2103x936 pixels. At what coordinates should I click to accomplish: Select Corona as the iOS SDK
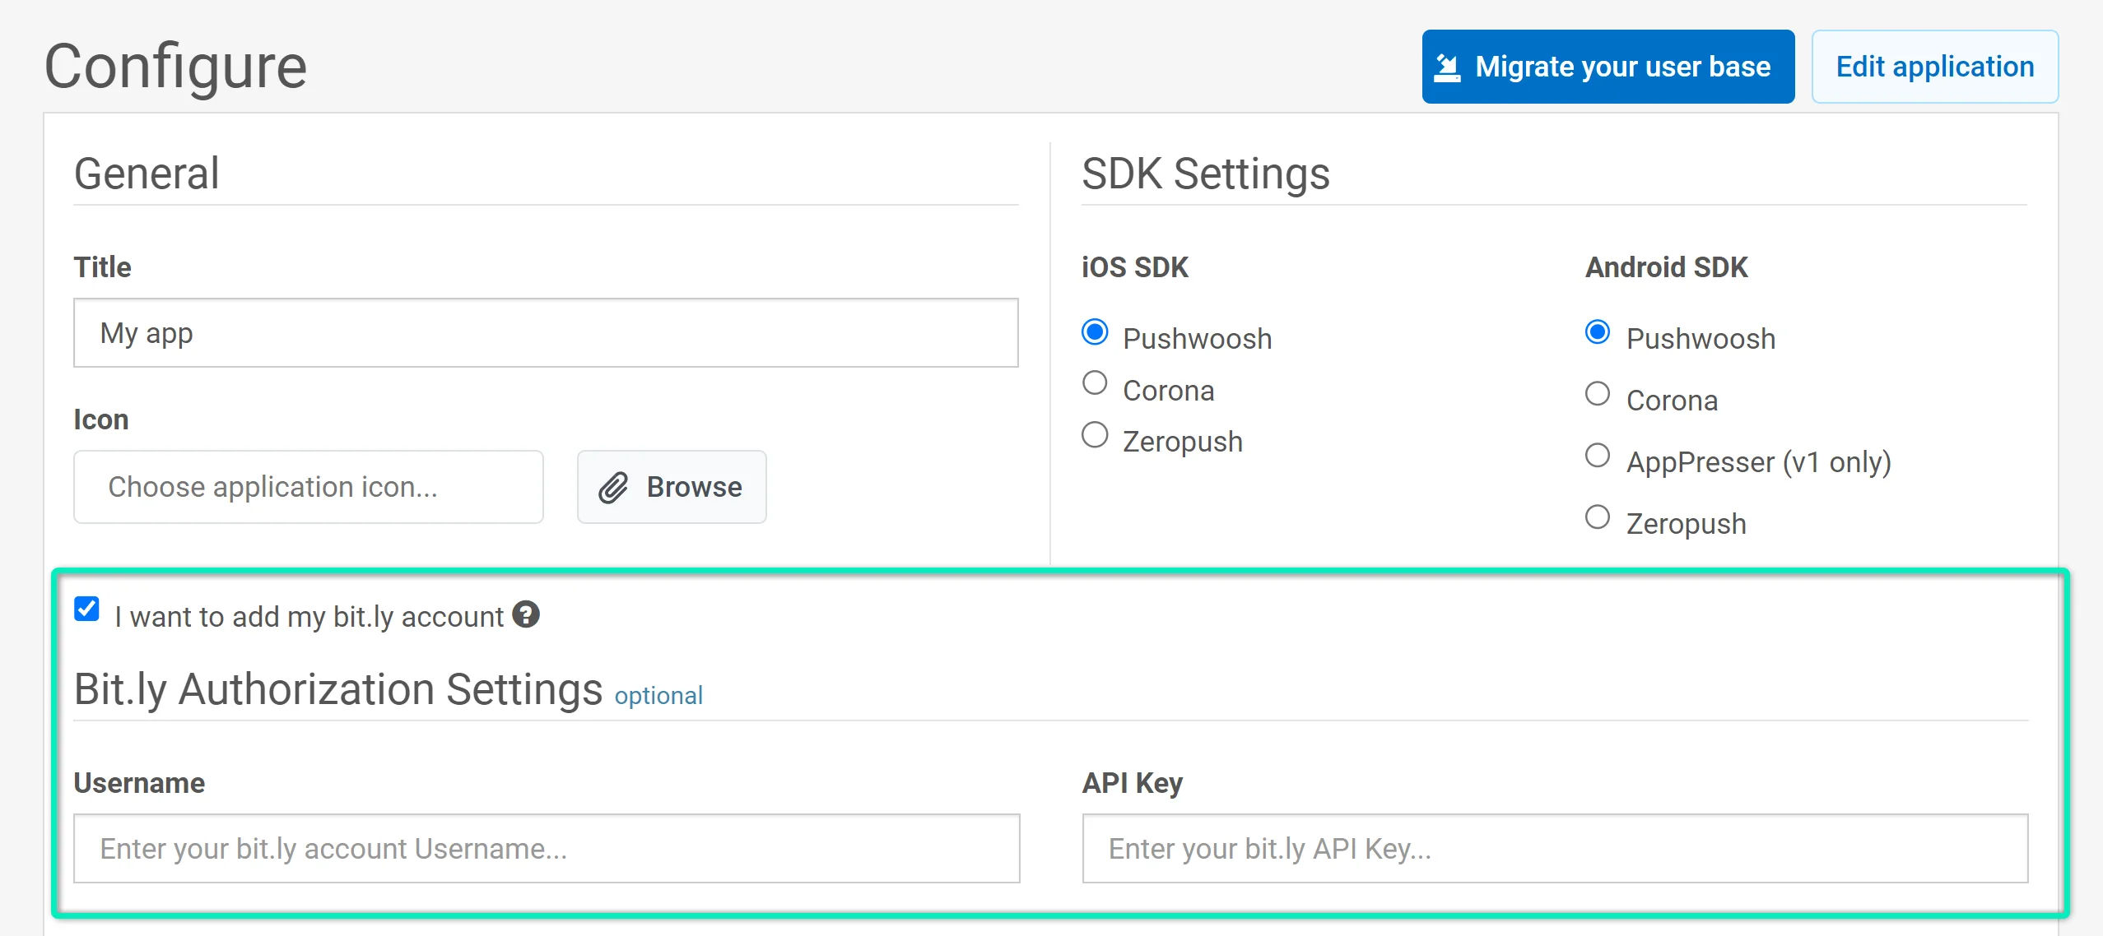1095,382
